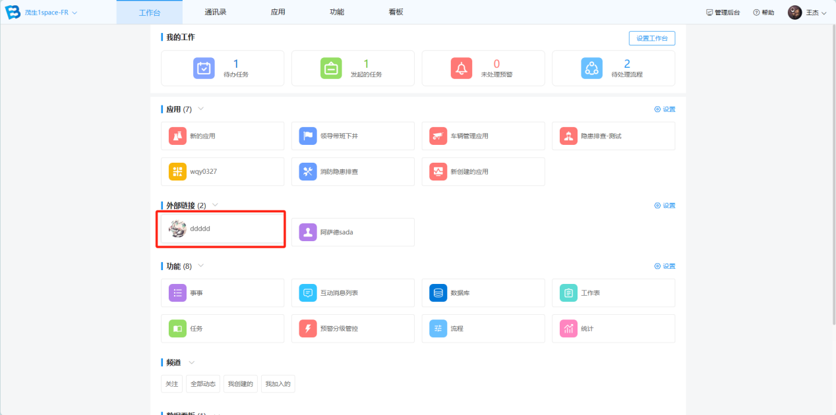Click the 1space logo icon
Screen dimensions: 836x415
point(13,13)
